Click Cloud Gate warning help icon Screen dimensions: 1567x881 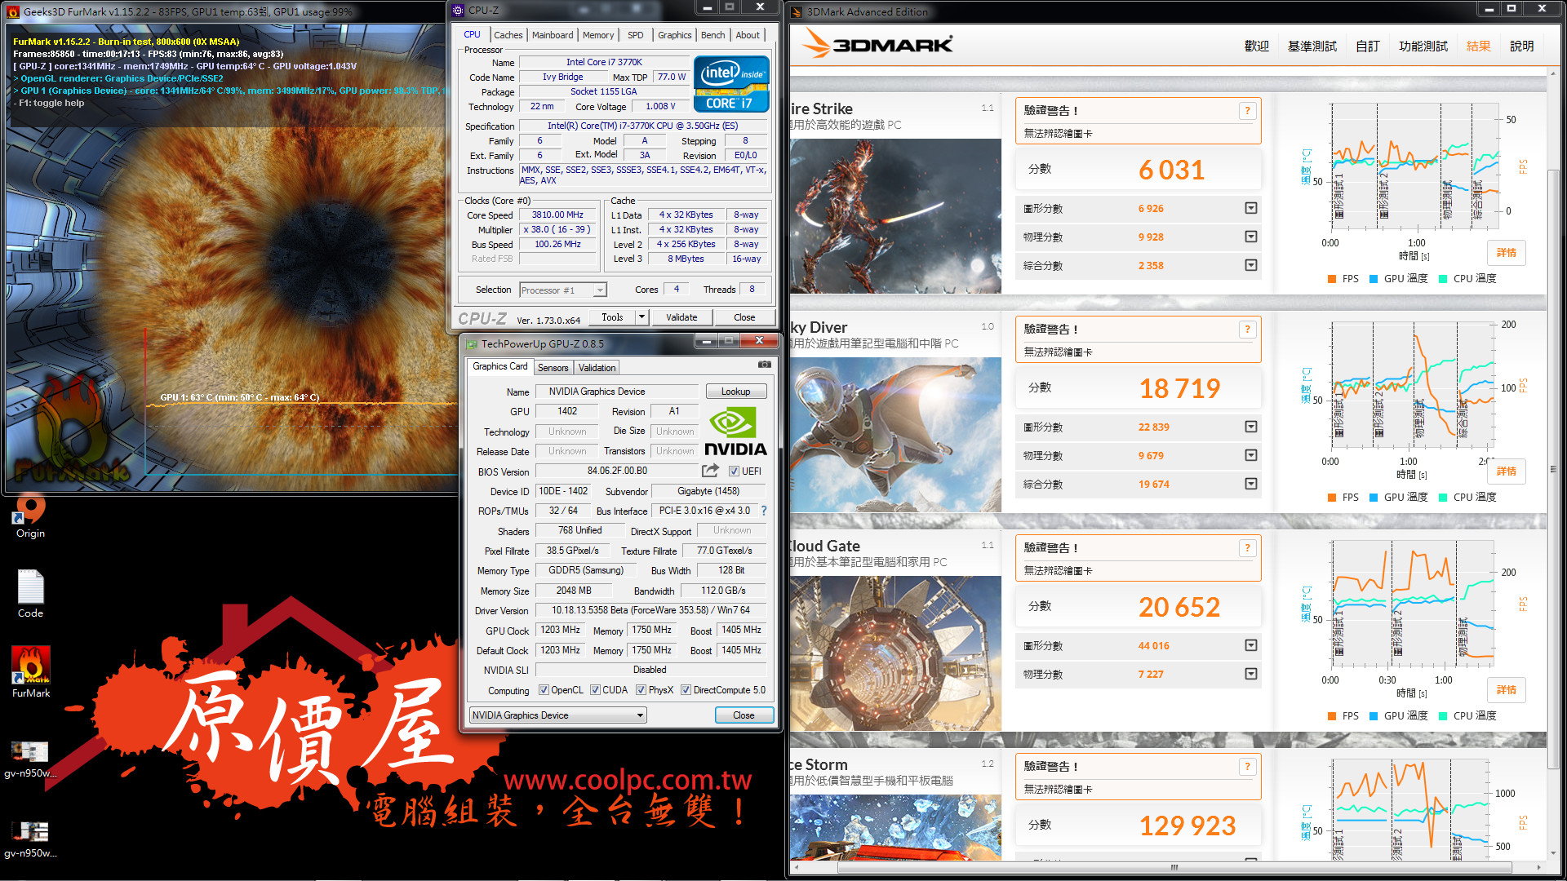coord(1247,548)
